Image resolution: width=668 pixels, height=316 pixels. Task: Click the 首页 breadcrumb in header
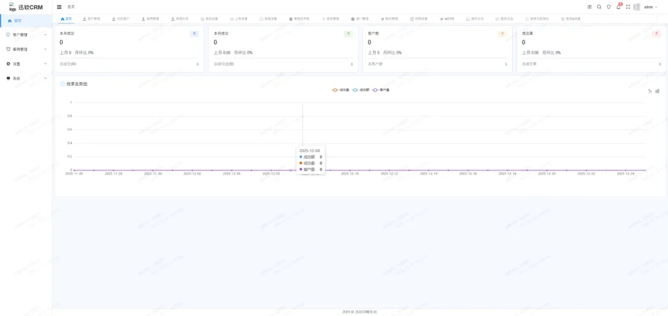71,7
